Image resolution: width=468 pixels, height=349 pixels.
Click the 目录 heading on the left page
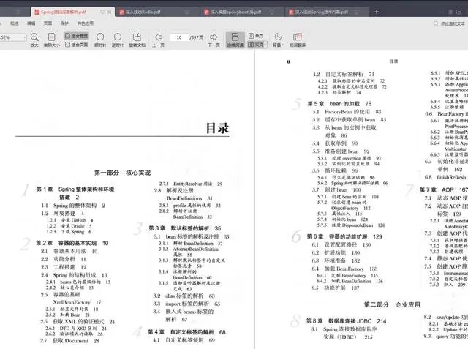click(217, 128)
